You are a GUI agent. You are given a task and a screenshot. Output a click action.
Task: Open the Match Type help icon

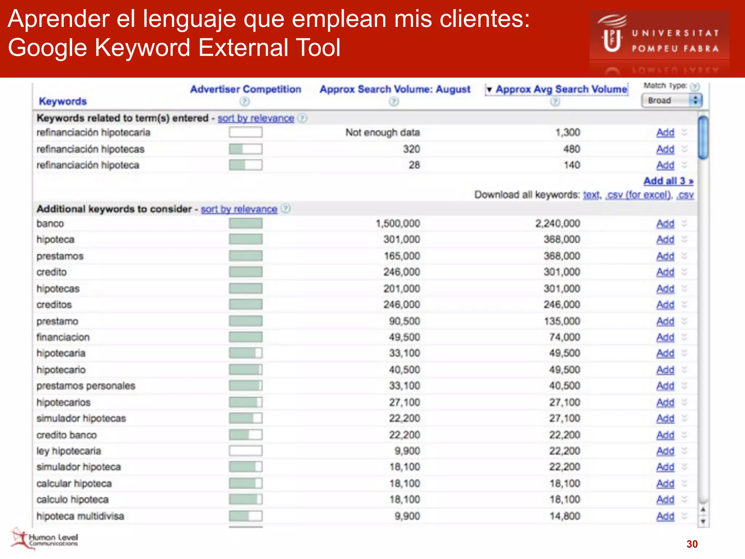(695, 87)
